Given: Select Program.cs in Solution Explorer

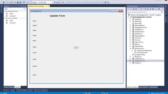Looking at the screenshot, I should pos(138,57).
